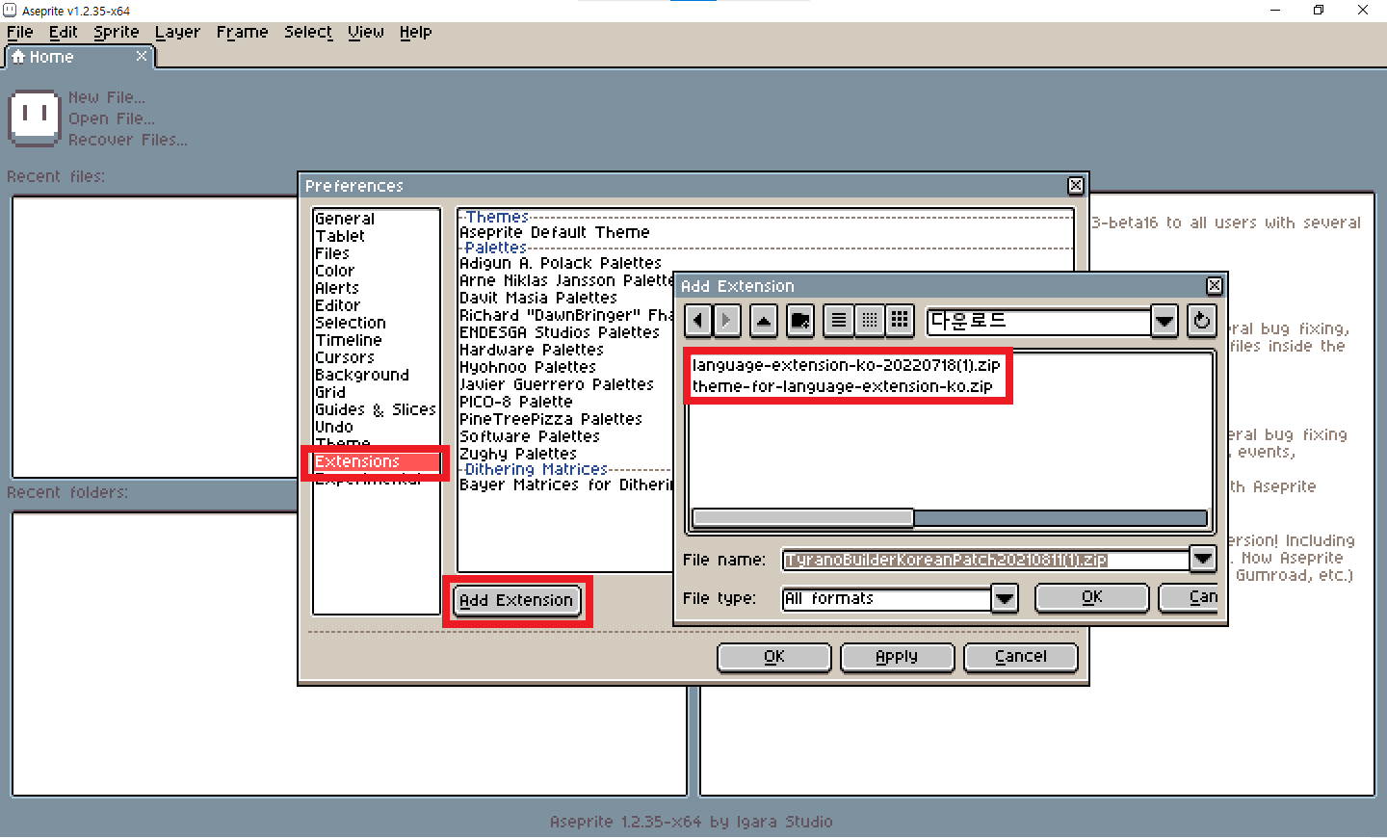Select Hardware Palettes extension
This screenshot has height=838, width=1387.
(x=532, y=350)
